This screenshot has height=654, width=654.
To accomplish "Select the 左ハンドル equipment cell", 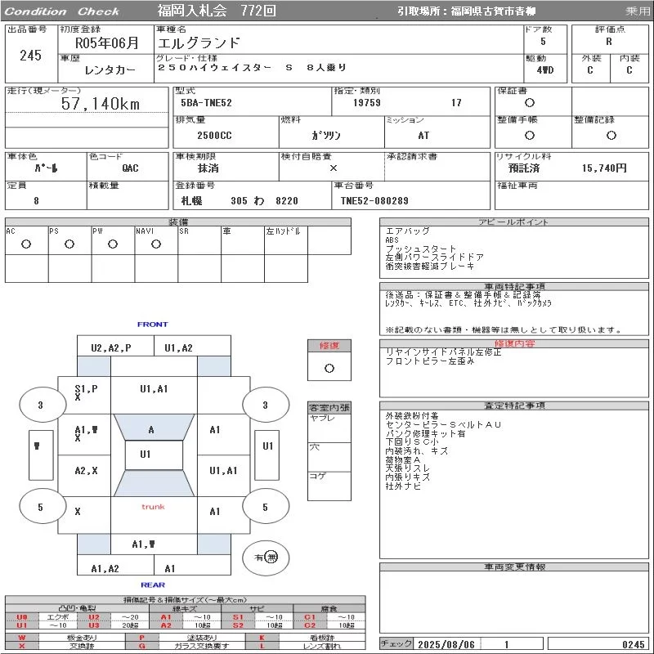I will [x=286, y=240].
